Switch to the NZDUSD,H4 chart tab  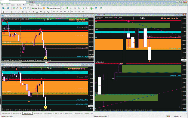click(48, 113)
